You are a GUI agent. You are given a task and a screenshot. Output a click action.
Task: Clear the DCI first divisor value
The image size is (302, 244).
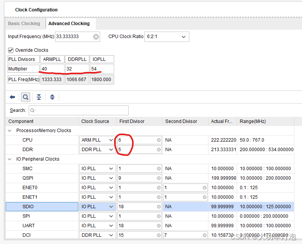(x=159, y=235)
